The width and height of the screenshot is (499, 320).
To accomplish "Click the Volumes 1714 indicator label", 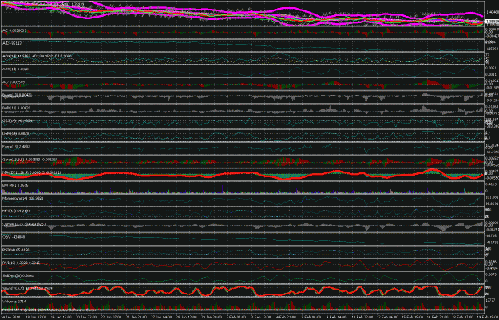I will [14, 301].
